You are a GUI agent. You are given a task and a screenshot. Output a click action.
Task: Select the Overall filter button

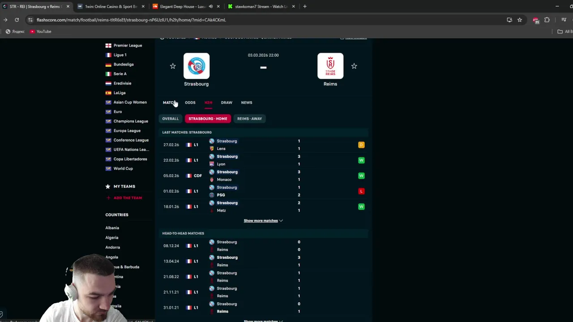(170, 119)
